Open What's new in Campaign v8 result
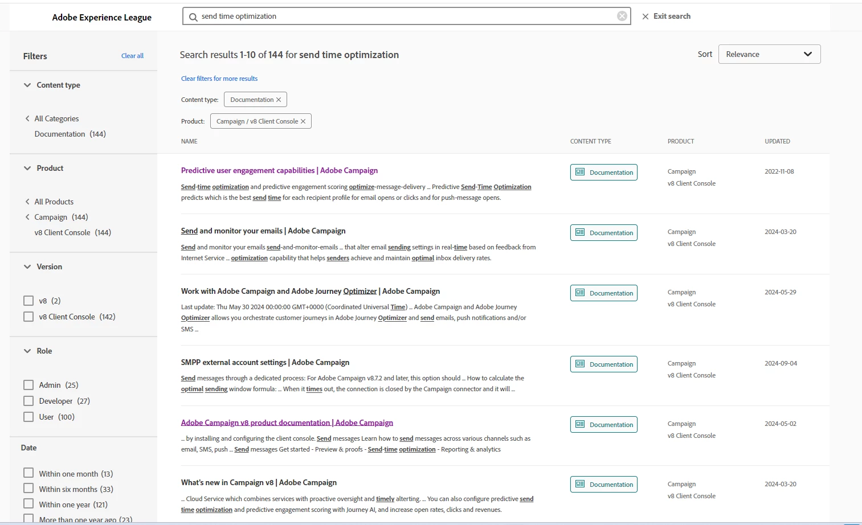The height and width of the screenshot is (525, 862). [259, 482]
